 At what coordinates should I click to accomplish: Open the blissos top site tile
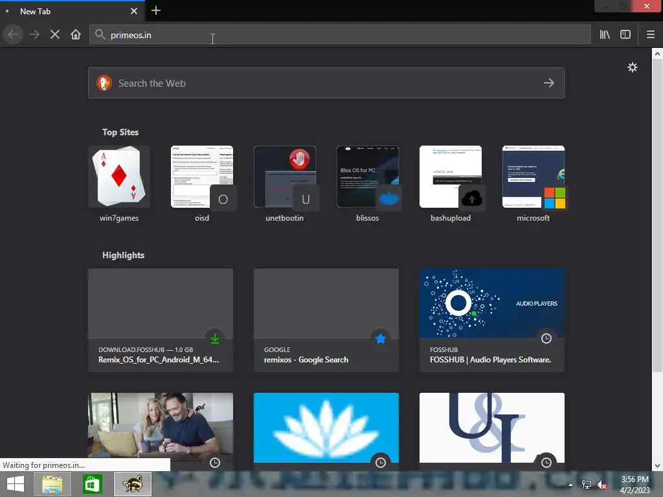[368, 184]
